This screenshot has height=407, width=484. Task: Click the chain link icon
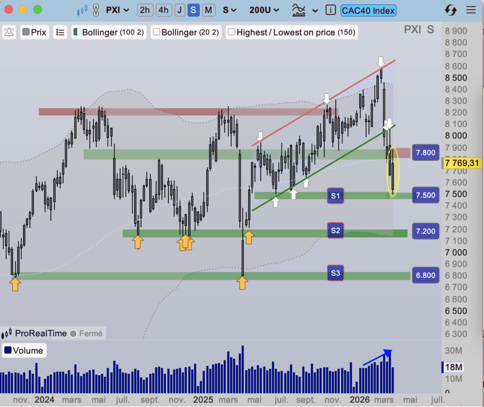pyautogui.click(x=96, y=10)
